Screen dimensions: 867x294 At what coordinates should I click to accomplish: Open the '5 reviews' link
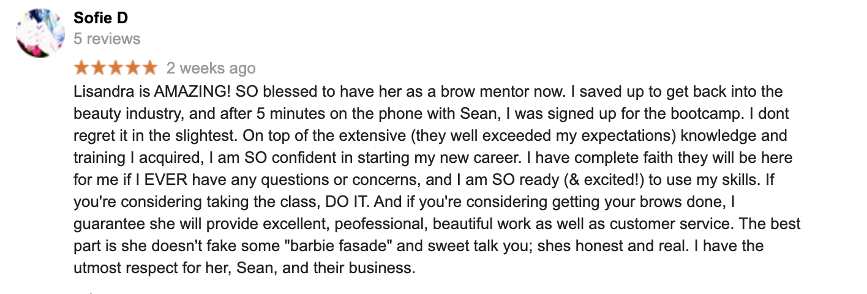coord(107,39)
